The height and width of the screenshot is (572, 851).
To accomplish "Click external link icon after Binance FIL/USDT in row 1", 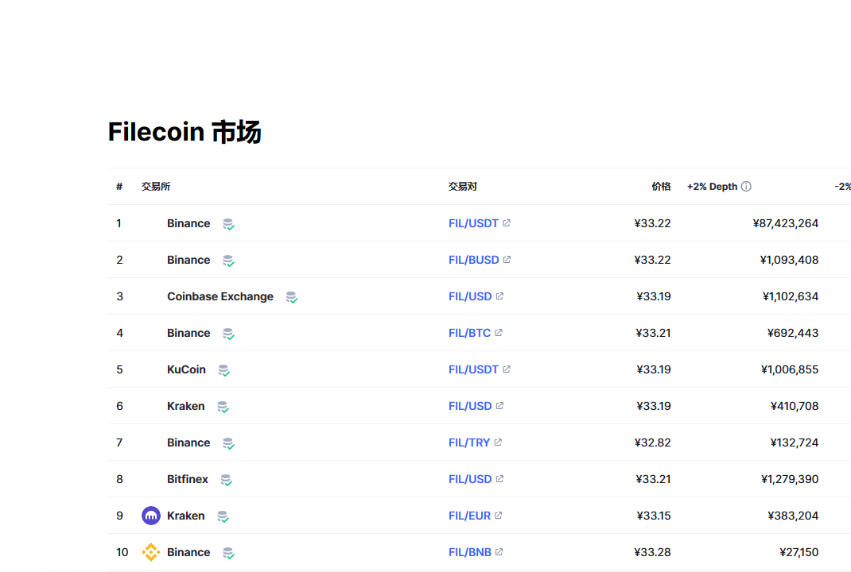I will tap(507, 222).
